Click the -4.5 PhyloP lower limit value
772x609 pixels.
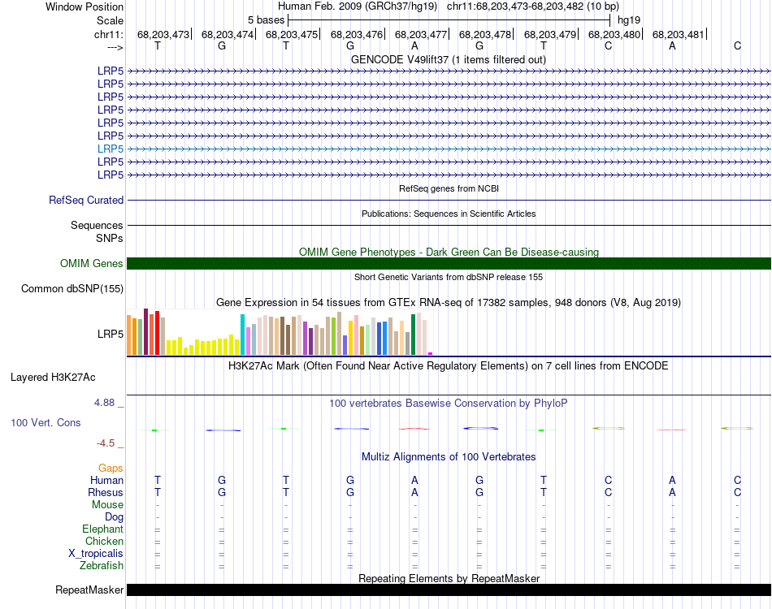click(x=106, y=443)
